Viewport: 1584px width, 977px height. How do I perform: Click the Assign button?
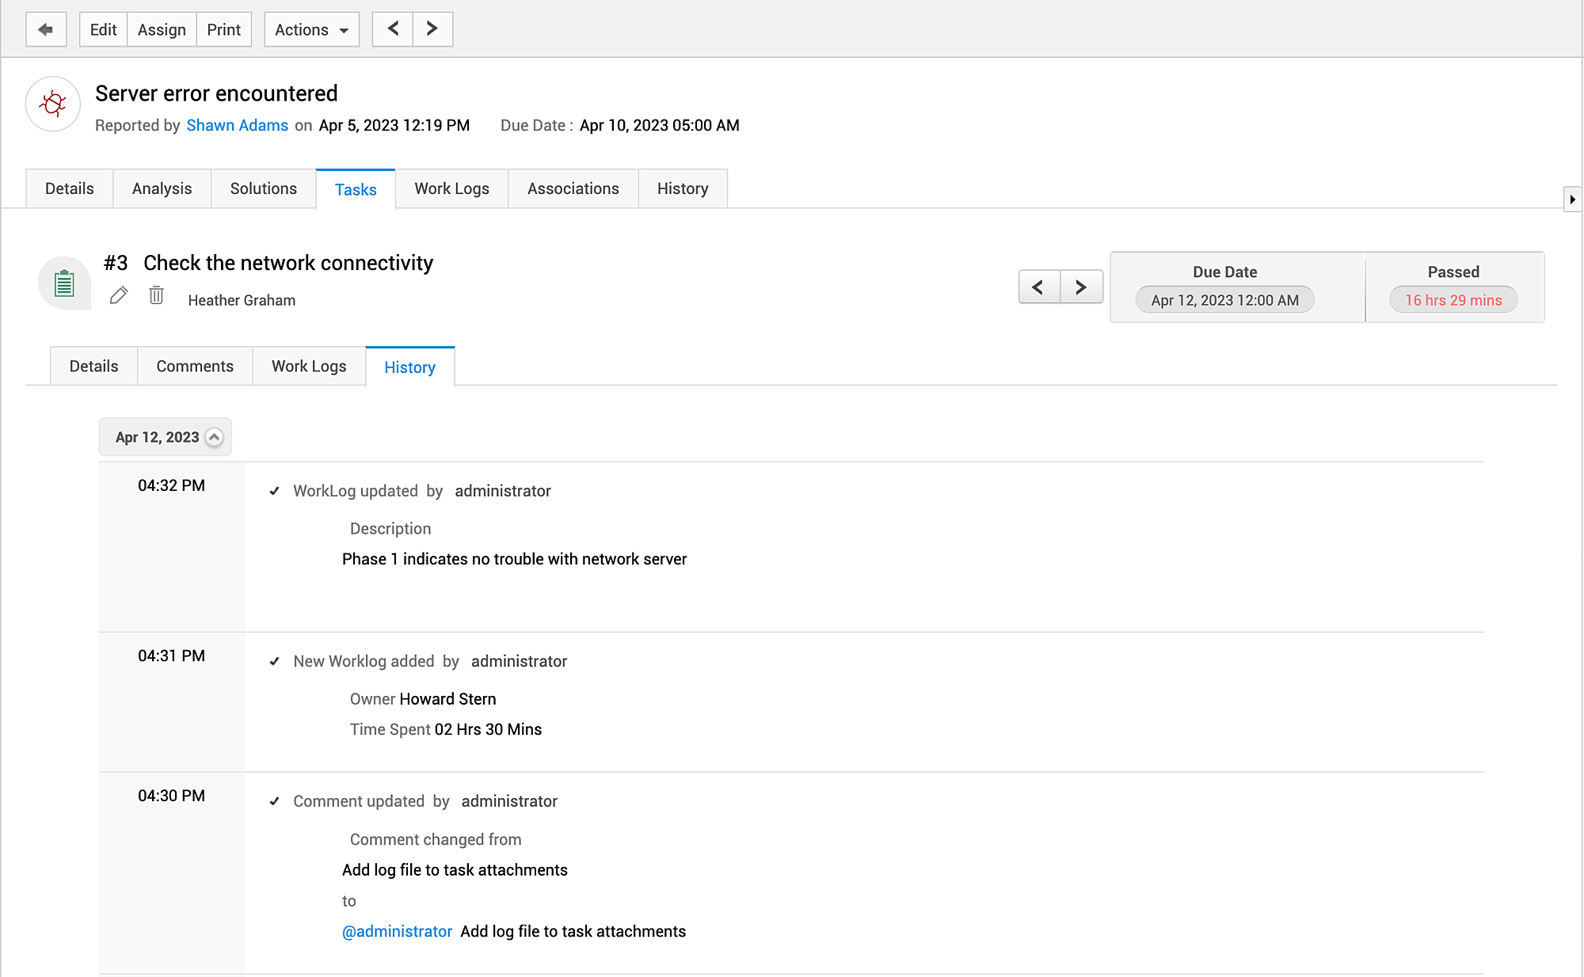click(x=162, y=29)
